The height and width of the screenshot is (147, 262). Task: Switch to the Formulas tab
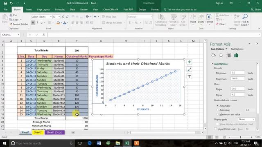(x=60, y=9)
